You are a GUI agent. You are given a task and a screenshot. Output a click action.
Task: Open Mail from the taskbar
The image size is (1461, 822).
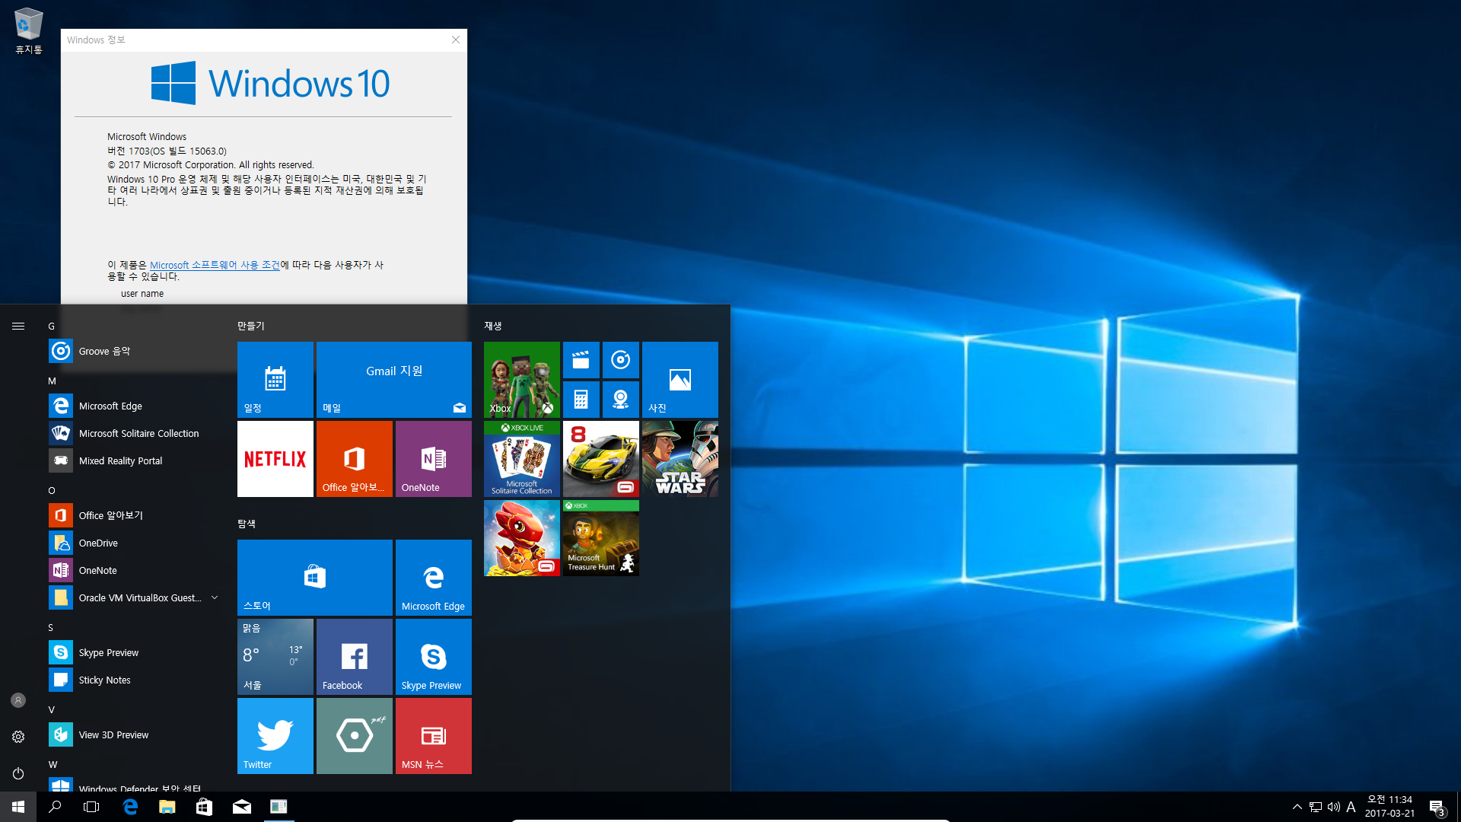pos(241,807)
